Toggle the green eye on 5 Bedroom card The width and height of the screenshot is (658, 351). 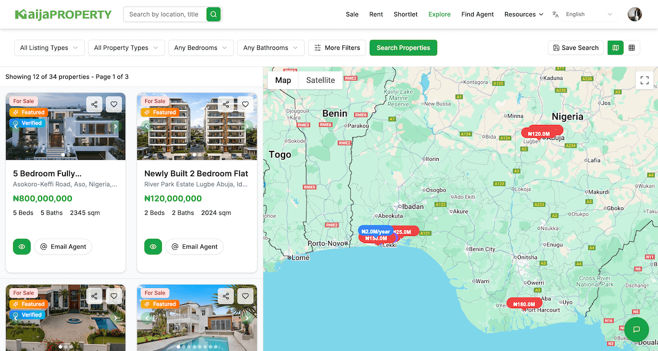(x=21, y=246)
